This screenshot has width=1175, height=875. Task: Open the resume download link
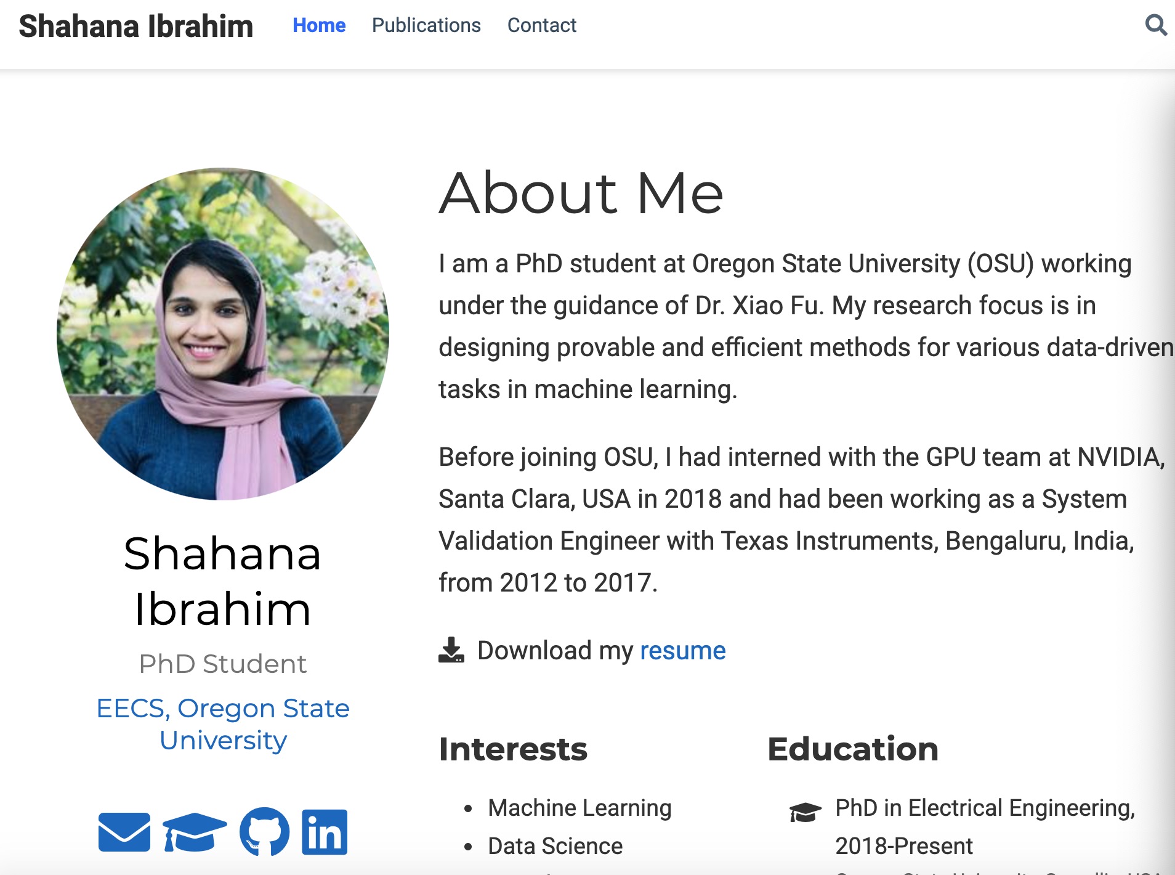click(683, 651)
